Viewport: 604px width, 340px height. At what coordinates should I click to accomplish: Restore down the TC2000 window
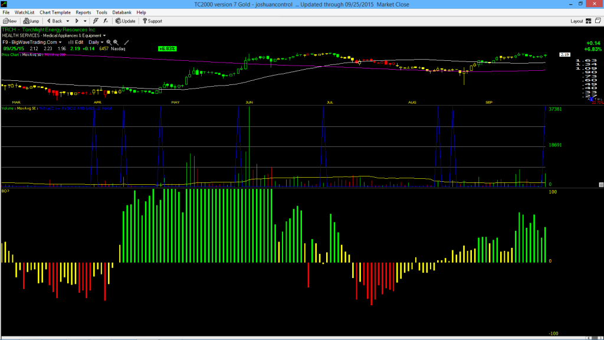coord(580,4)
